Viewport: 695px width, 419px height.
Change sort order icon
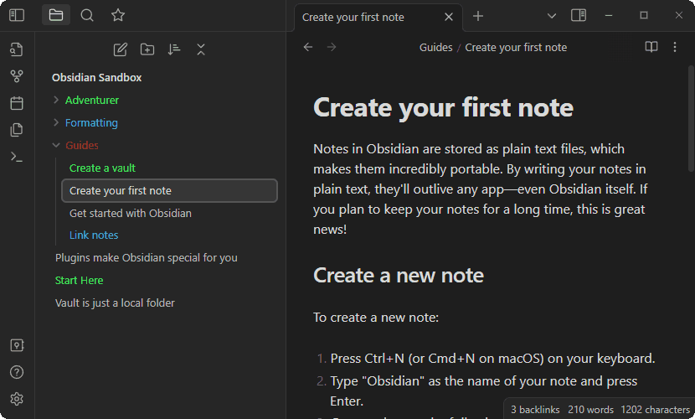174,49
